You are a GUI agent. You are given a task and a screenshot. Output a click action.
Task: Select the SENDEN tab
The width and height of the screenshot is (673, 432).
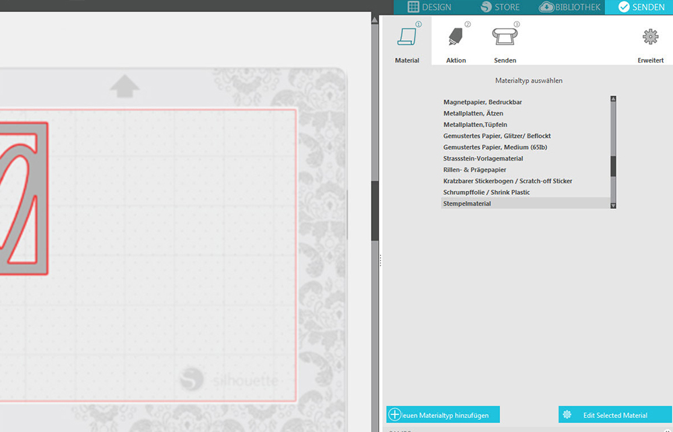[x=641, y=7]
